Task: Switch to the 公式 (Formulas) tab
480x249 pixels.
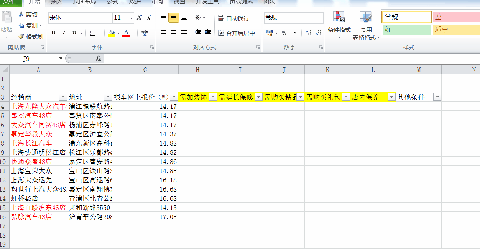Action: tap(113, 2)
